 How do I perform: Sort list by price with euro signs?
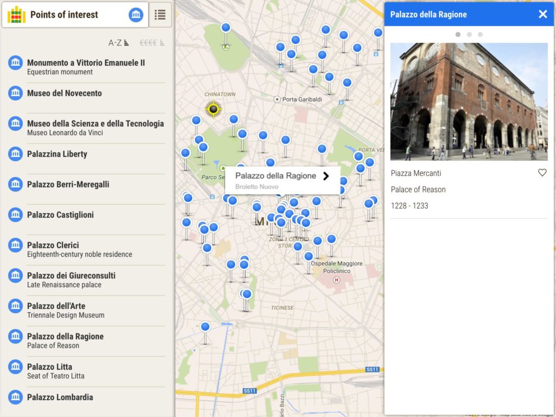click(151, 42)
